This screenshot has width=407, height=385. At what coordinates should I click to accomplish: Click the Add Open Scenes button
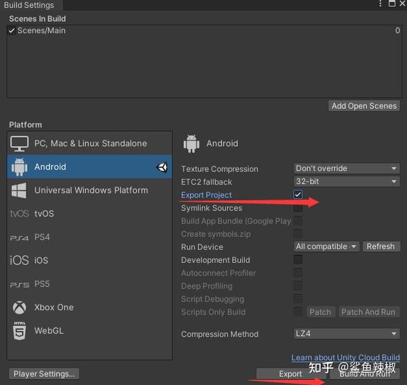364,106
